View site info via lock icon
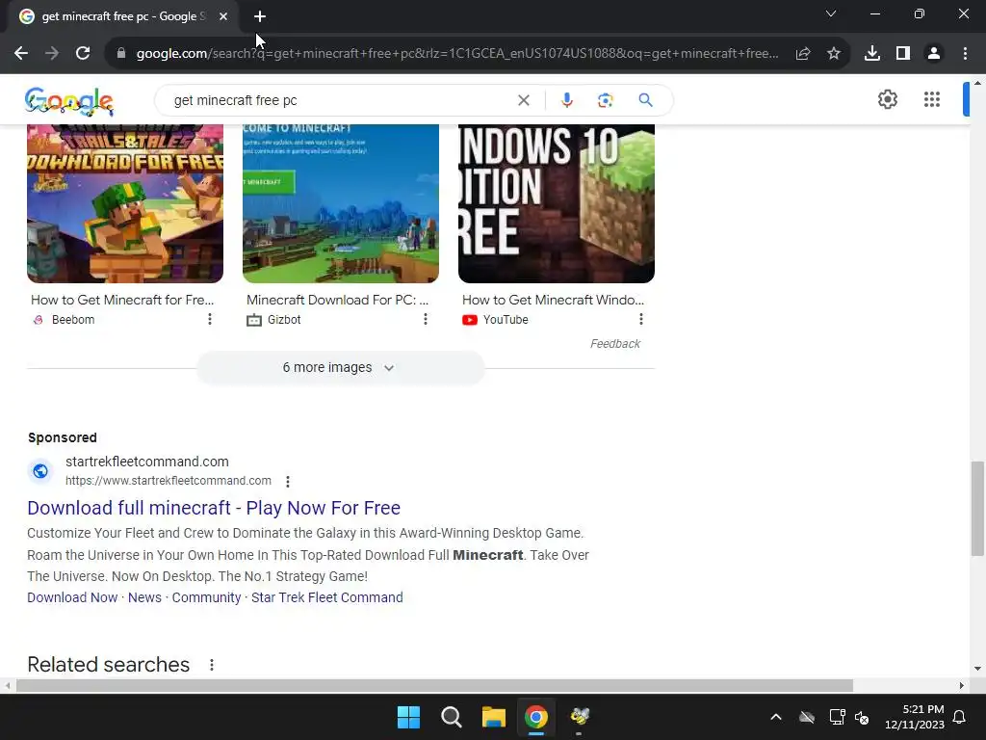The width and height of the screenshot is (986, 740). click(121, 54)
